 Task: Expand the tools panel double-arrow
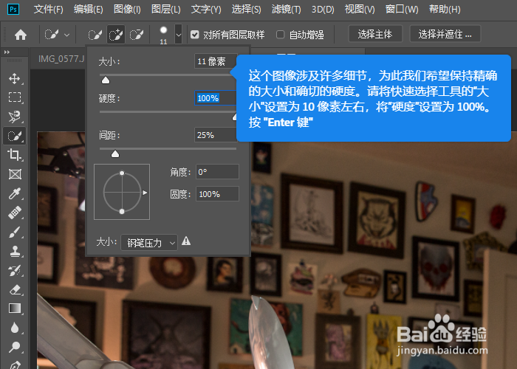click(x=7, y=52)
